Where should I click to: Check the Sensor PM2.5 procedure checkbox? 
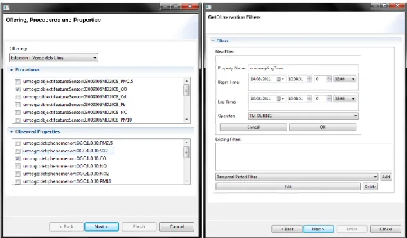click(x=17, y=82)
